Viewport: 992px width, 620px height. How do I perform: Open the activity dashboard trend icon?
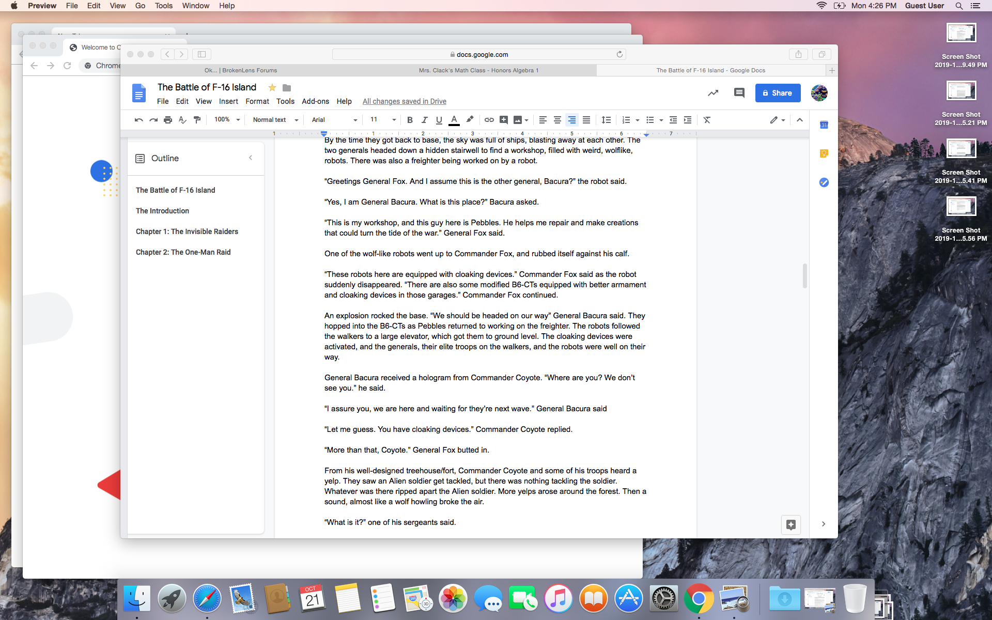713,93
